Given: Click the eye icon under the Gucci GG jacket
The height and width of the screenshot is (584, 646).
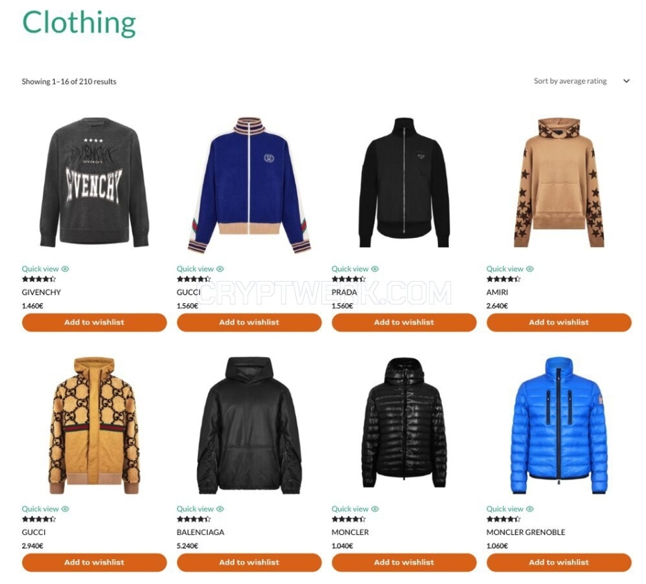Looking at the screenshot, I should pyautogui.click(x=65, y=509).
